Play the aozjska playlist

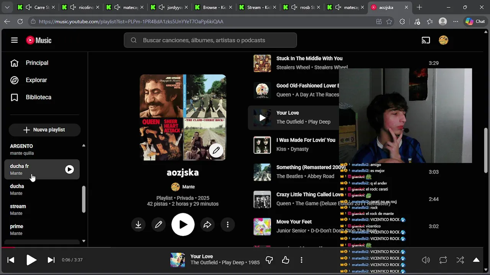183,225
